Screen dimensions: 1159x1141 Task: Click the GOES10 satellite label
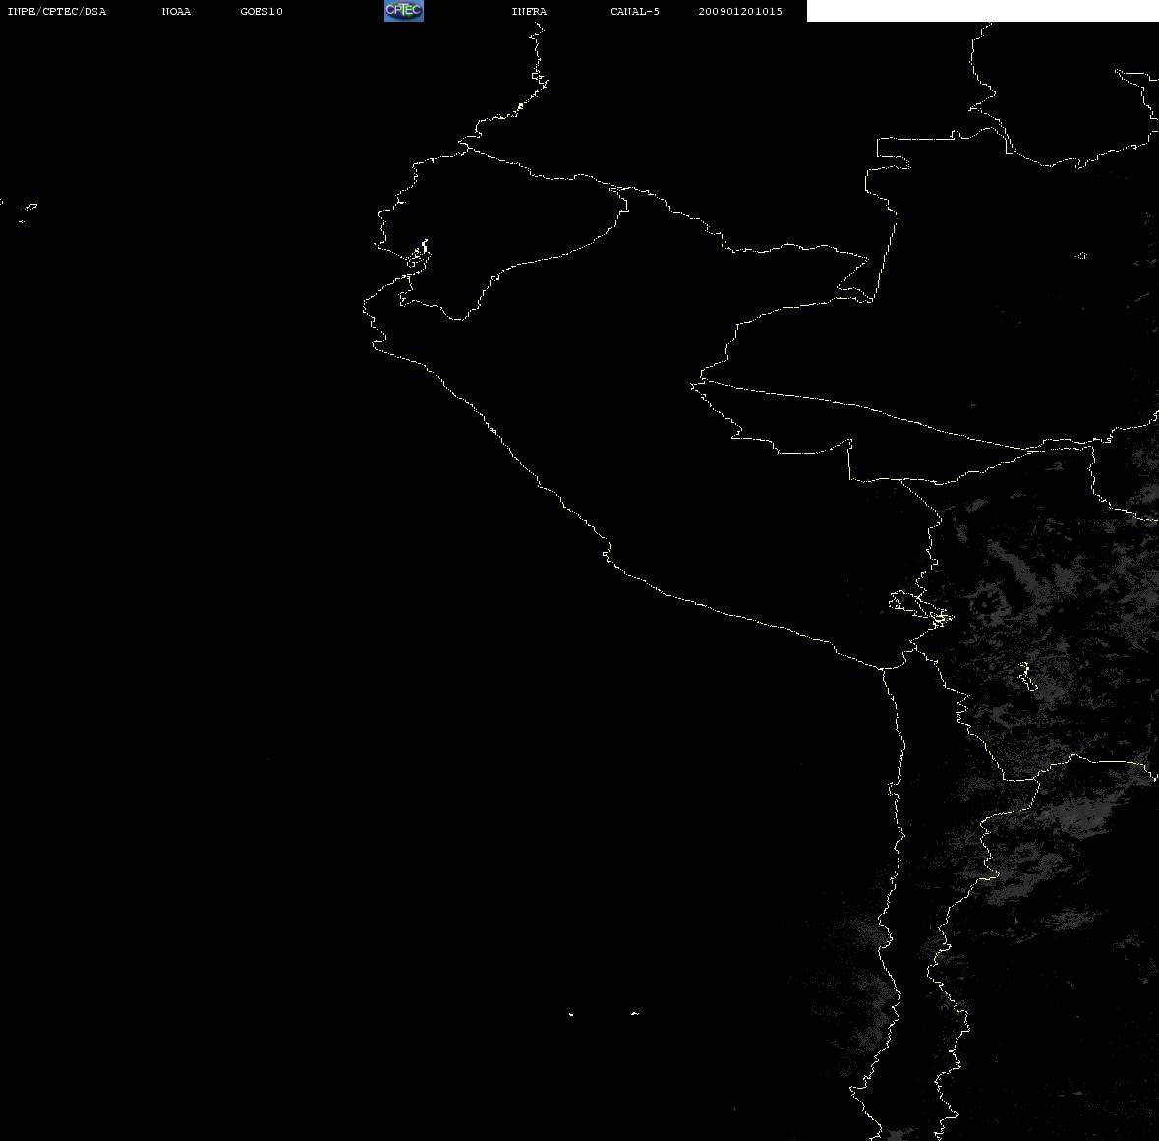click(261, 11)
